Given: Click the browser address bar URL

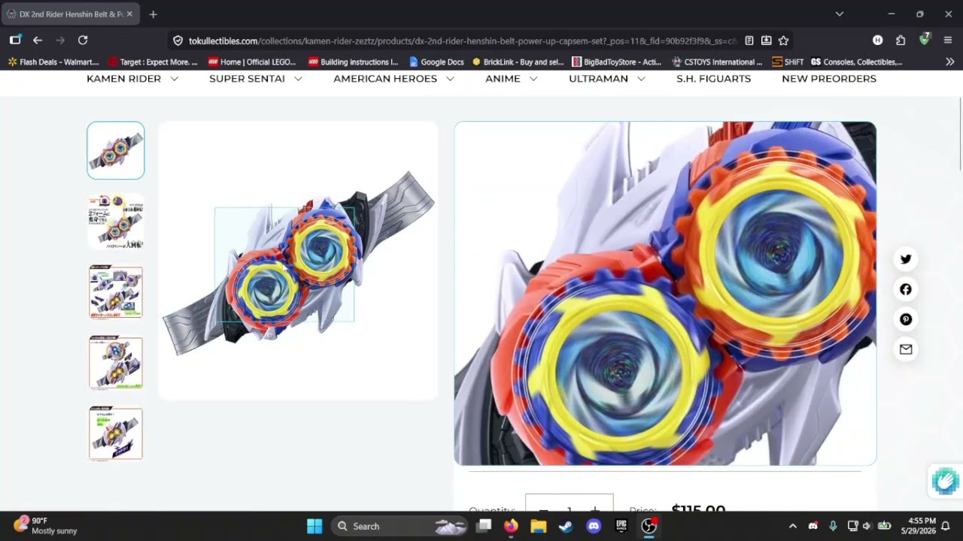Looking at the screenshot, I should 462,41.
